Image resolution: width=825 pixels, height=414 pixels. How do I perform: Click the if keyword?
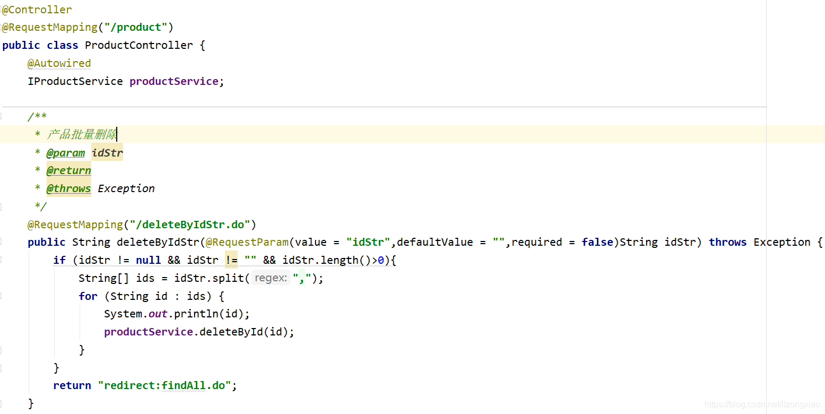click(59, 260)
